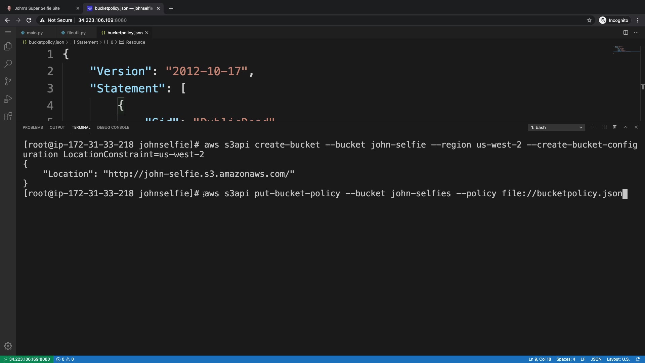Maximize the terminal panel size
The width and height of the screenshot is (645, 363).
[x=625, y=127]
